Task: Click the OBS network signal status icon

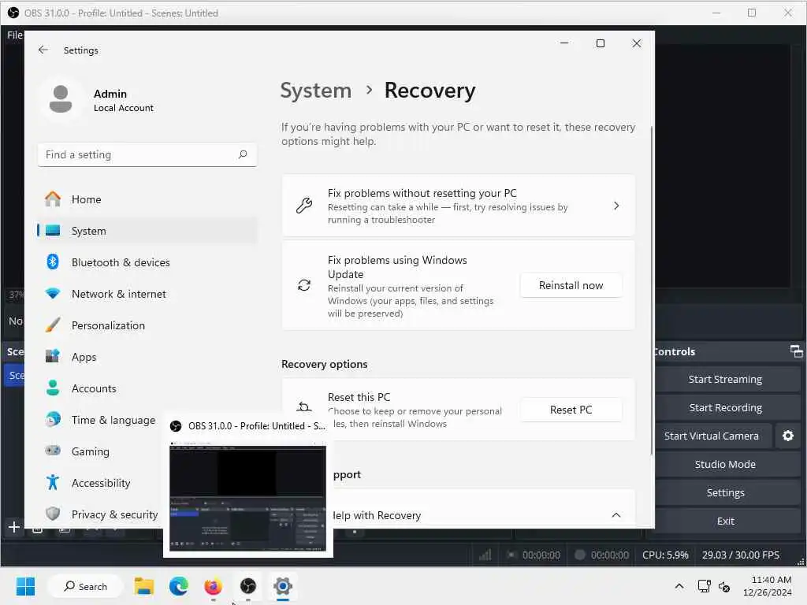Action: click(485, 555)
